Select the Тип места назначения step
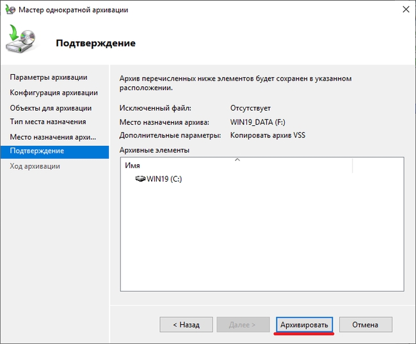The image size is (416, 344). pos(48,121)
